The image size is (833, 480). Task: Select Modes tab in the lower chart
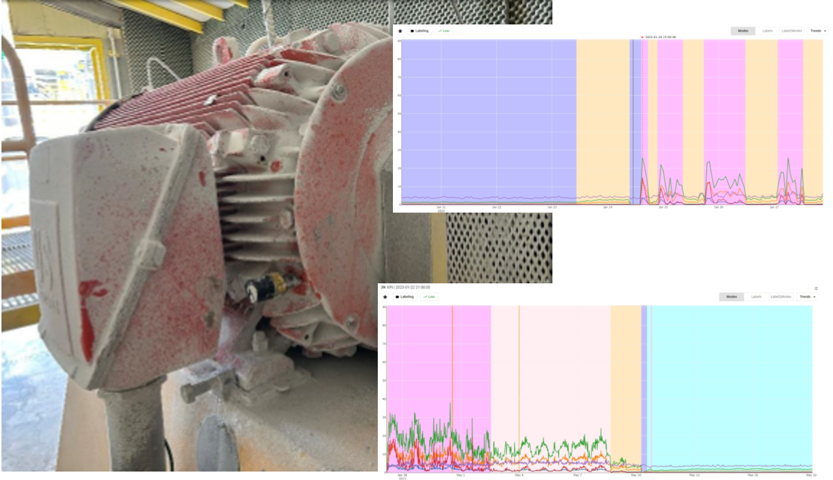point(731,297)
